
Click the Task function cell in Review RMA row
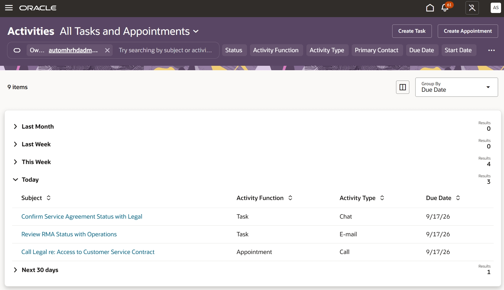242,235
